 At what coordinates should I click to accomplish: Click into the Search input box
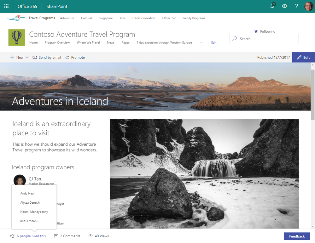[x=264, y=39]
